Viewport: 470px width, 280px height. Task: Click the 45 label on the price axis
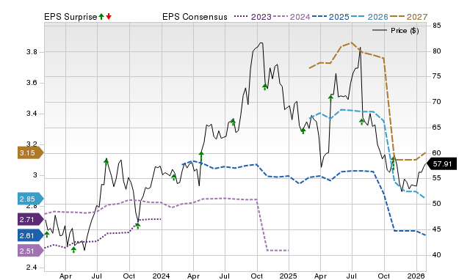click(x=437, y=229)
